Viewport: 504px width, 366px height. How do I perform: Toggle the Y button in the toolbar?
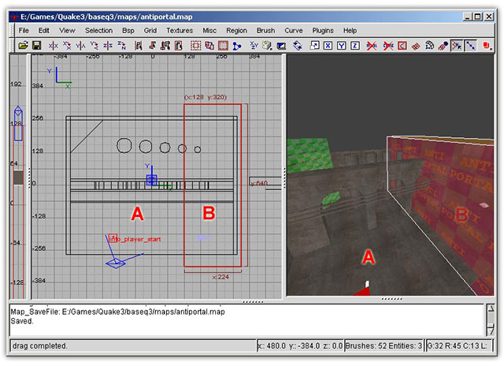pyautogui.click(x=341, y=47)
